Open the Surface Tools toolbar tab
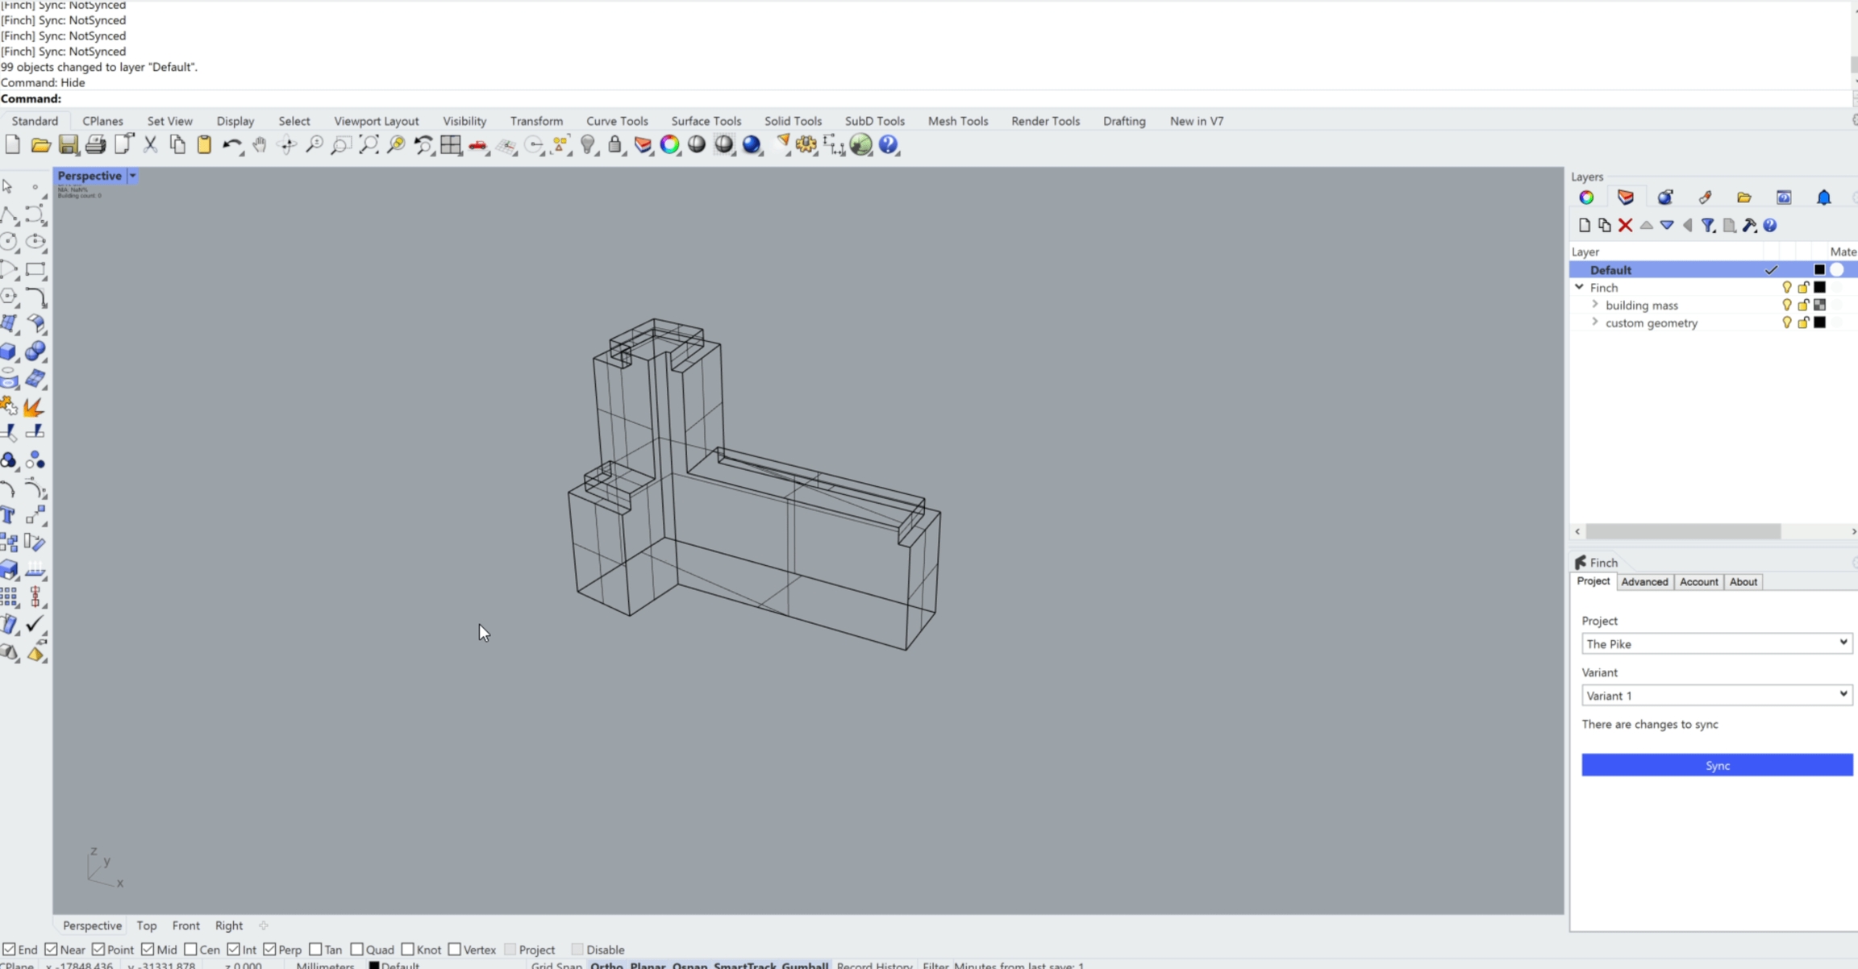 click(706, 121)
